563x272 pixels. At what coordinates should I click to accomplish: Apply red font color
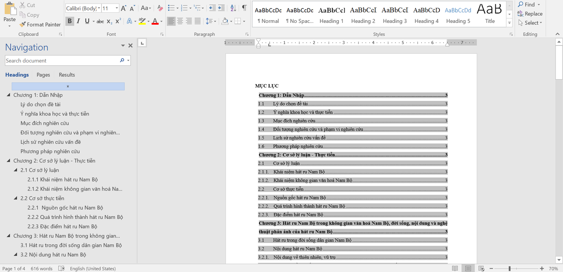coord(155,21)
